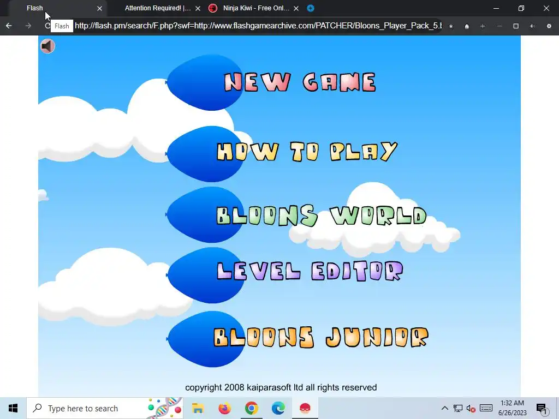
Task: Restore down the browser window
Action: tap(521, 8)
